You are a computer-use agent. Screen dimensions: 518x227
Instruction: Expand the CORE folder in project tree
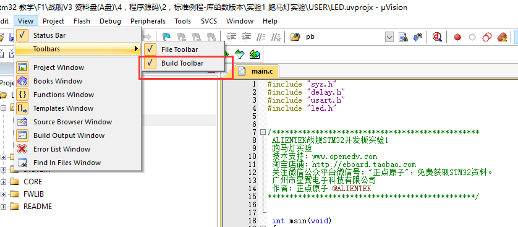[x=3, y=182]
